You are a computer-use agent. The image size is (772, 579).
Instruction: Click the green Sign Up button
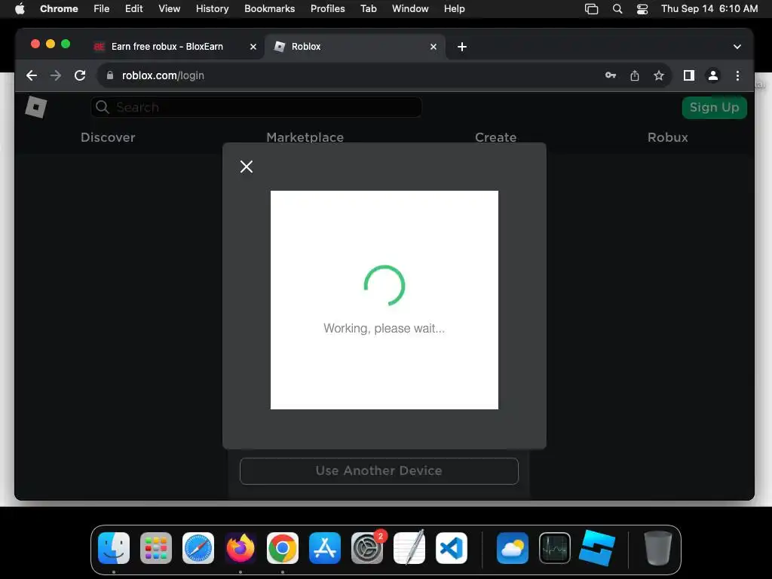[x=714, y=107]
